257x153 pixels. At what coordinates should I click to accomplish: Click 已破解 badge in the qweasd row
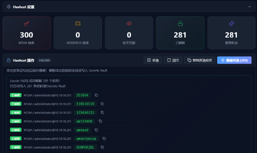tap(16, 130)
